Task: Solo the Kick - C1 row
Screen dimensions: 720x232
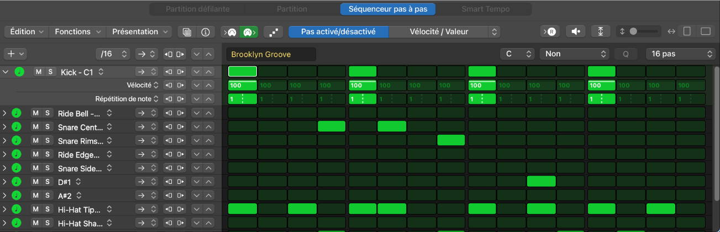Action: [x=50, y=72]
